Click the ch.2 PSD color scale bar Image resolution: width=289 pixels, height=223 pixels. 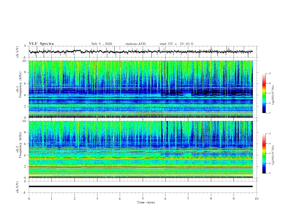tap(264, 153)
